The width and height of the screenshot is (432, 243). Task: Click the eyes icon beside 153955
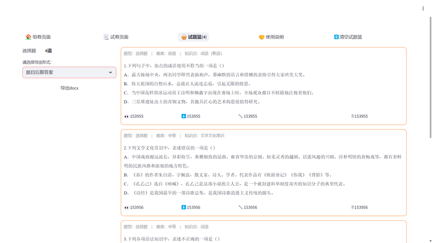(127, 116)
